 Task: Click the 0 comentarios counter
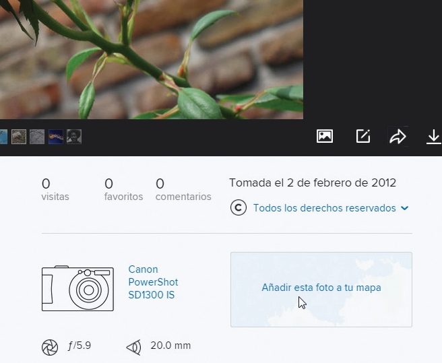point(183,190)
